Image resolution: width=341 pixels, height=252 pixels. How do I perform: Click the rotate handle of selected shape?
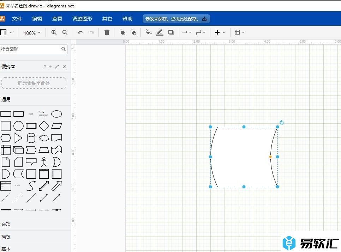pos(282,122)
